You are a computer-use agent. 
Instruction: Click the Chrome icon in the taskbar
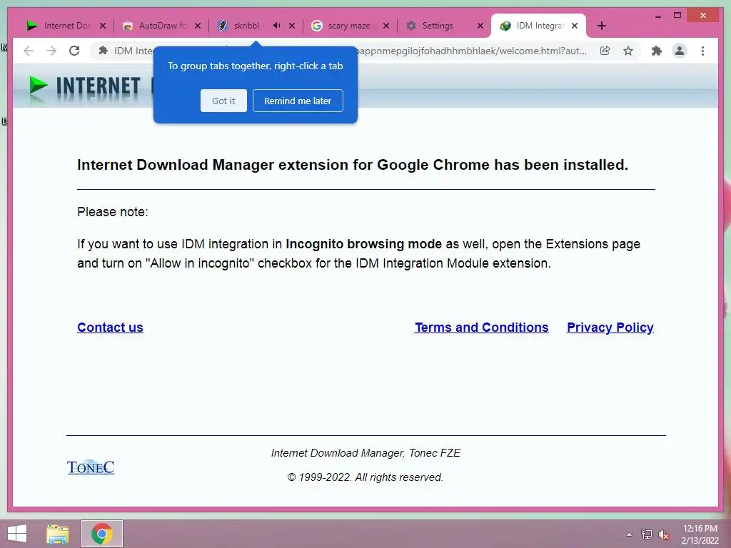[x=101, y=534]
